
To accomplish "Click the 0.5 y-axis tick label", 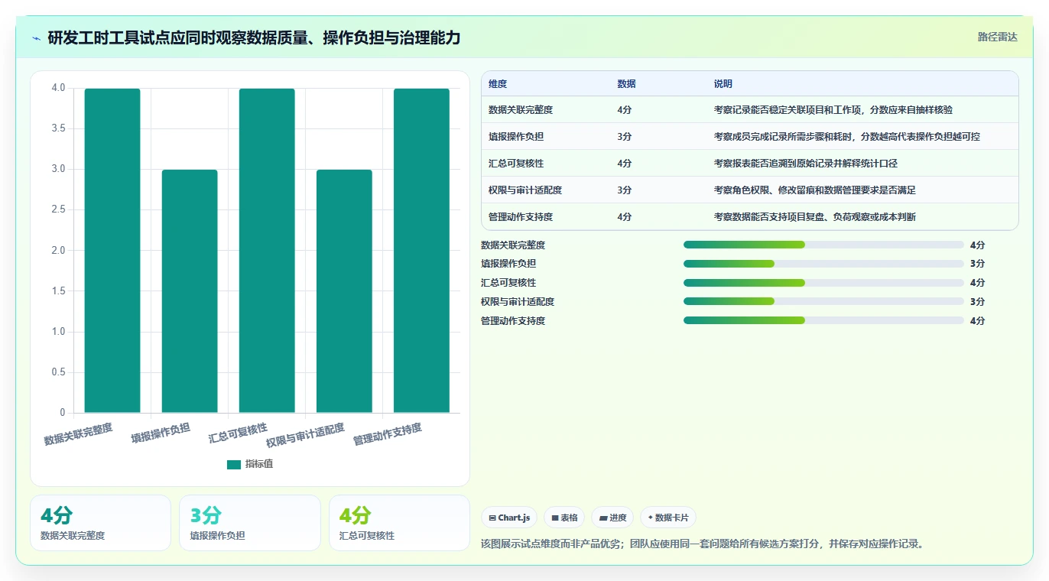I will [x=58, y=372].
